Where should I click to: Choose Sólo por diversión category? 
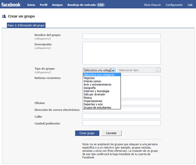click(102, 94)
